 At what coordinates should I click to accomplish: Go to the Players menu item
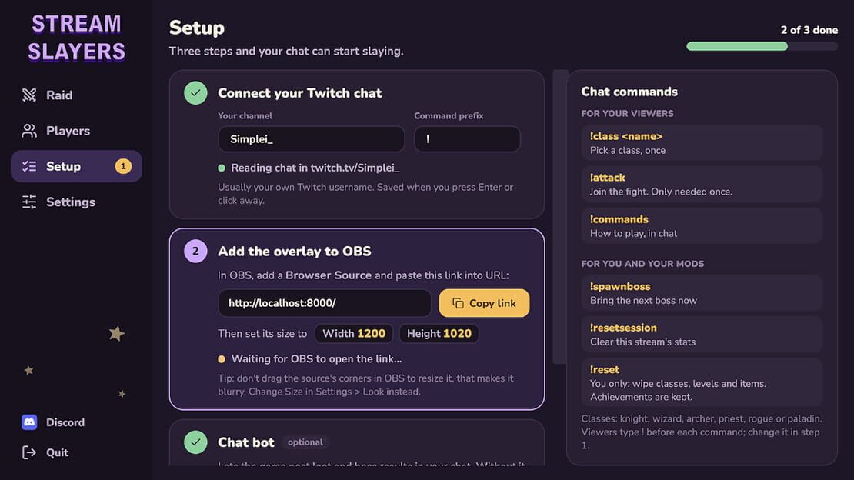point(76,131)
